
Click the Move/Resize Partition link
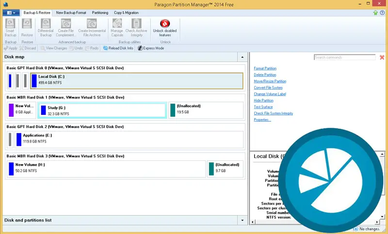click(x=270, y=81)
